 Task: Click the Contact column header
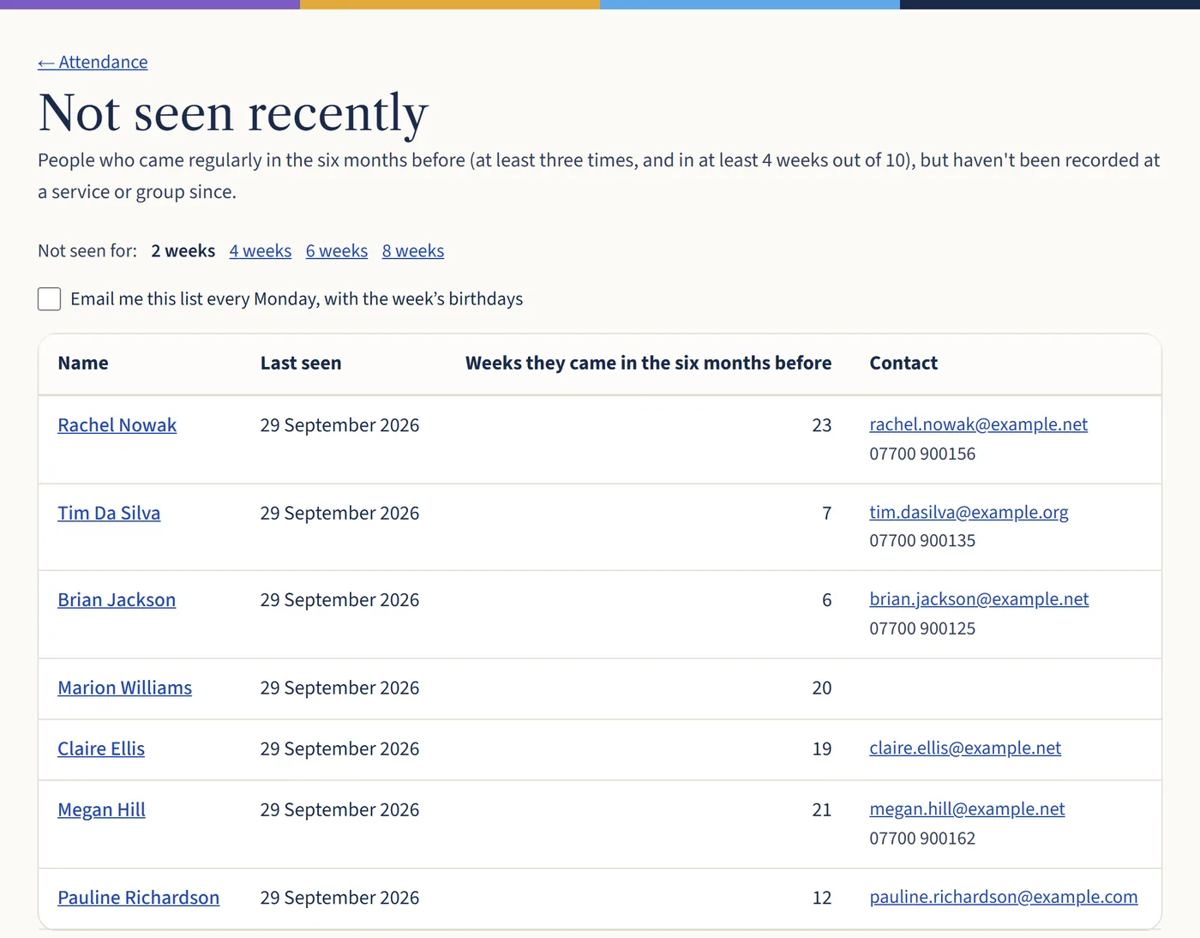[903, 363]
